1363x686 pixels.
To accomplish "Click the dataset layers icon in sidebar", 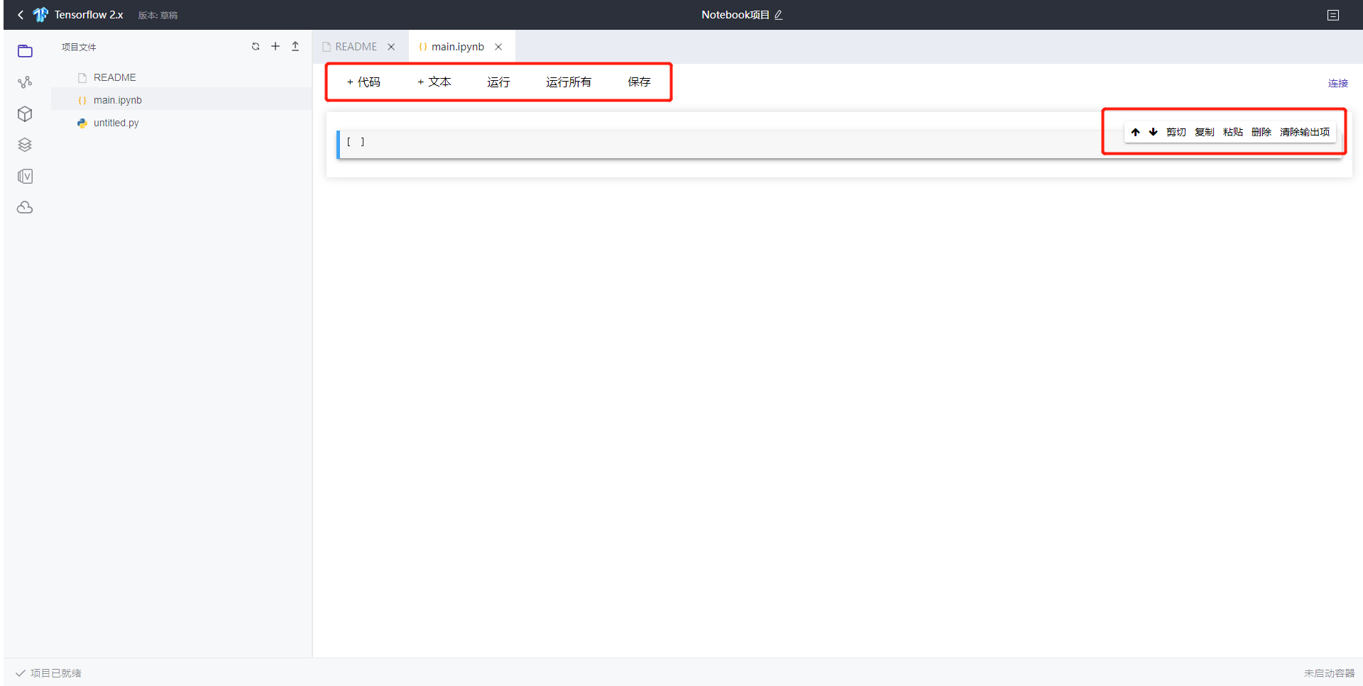I will (25, 145).
